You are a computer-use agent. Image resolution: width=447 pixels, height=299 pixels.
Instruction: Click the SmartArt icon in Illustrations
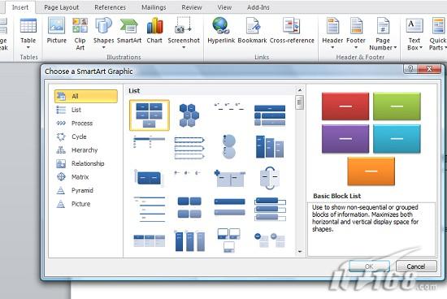(129, 26)
